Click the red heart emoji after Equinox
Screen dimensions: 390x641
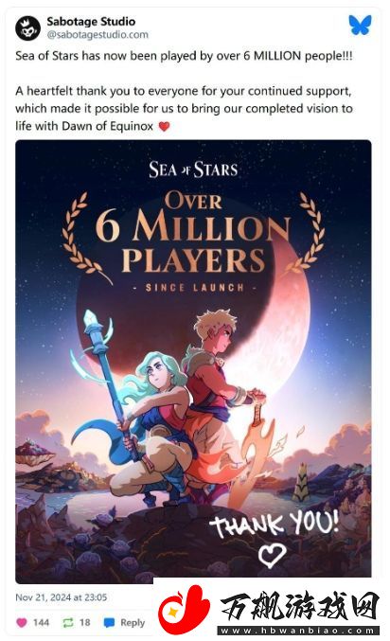[164, 126]
